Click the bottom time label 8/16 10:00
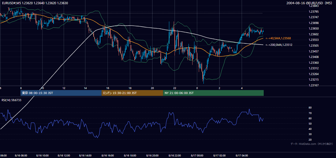The height and width of the screenshot is (158, 336). [43, 156]
